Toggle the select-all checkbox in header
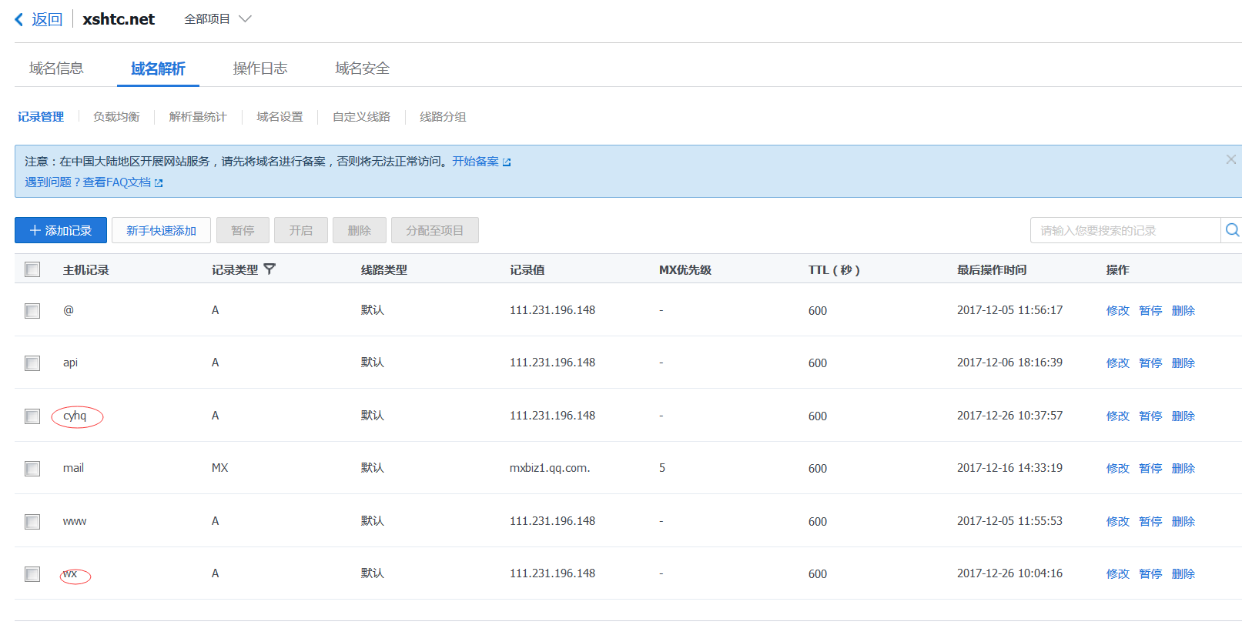Viewport: 1242px width, 635px height. pos(32,269)
